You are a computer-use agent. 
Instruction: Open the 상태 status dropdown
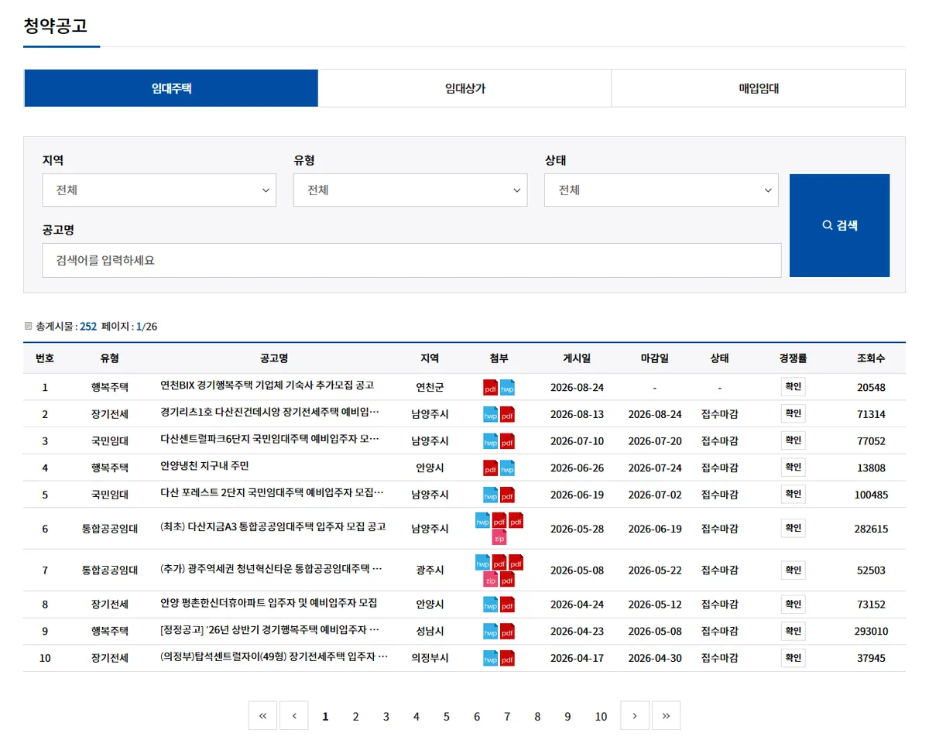coord(661,190)
